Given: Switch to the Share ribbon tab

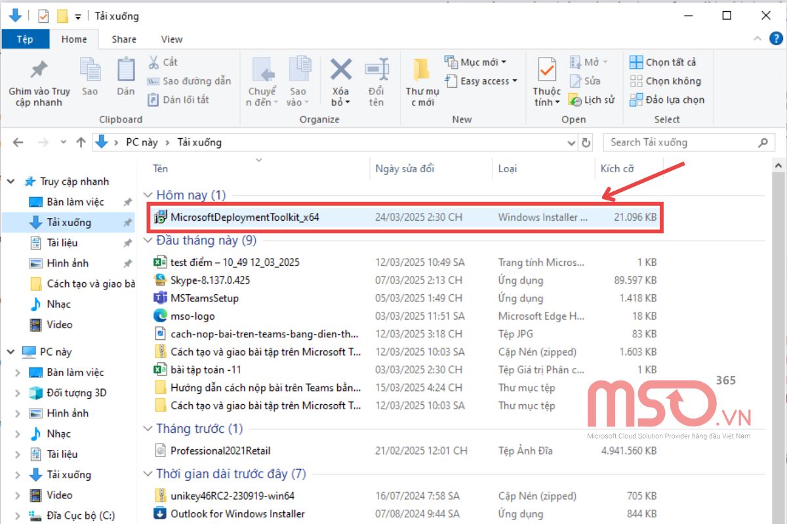Looking at the screenshot, I should coord(124,39).
